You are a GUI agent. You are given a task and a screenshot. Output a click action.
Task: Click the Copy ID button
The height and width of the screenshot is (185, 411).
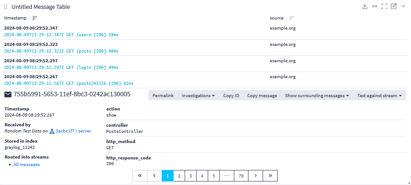(231, 95)
